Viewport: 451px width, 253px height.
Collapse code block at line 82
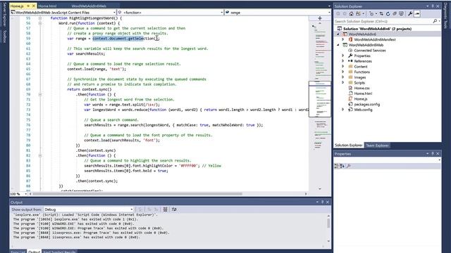tap(40, 155)
